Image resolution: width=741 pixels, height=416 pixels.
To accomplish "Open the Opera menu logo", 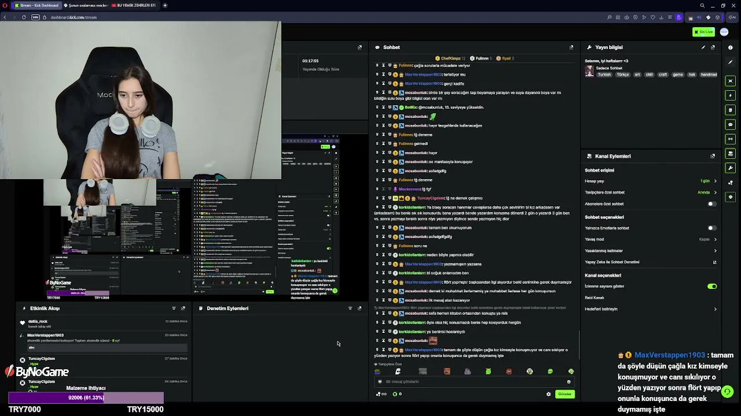I will tap(5, 5).
